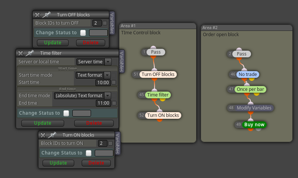
Task: Click orange output connector of Buy now node
Action: tap(251, 129)
